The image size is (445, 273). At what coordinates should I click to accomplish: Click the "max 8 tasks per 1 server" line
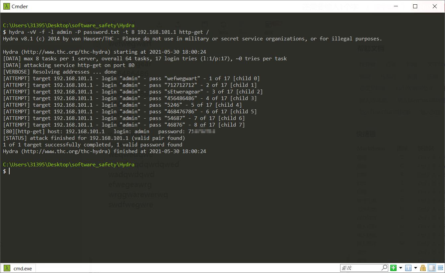tap(145, 59)
